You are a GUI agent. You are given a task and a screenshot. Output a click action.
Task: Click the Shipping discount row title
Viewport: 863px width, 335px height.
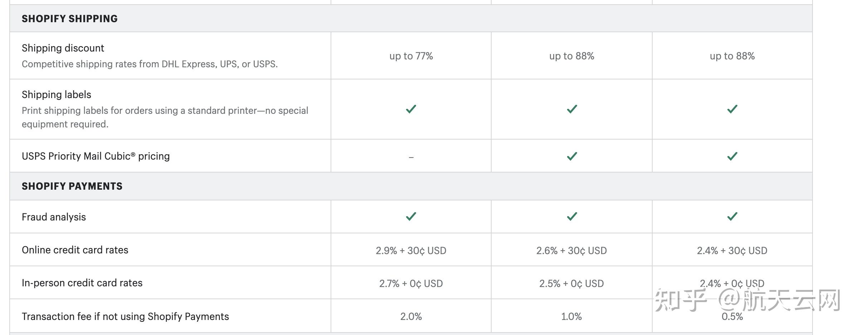tap(63, 48)
